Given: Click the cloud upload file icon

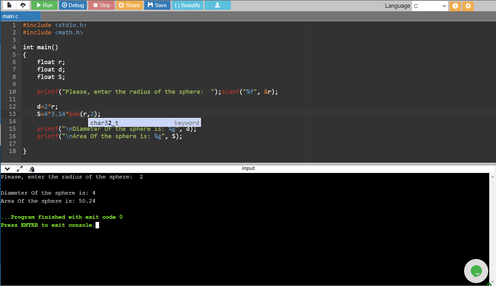Looking at the screenshot, I should pos(23,5).
